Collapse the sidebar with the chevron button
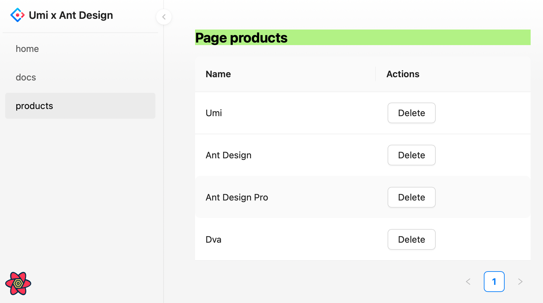This screenshot has height=303, width=543. [164, 17]
